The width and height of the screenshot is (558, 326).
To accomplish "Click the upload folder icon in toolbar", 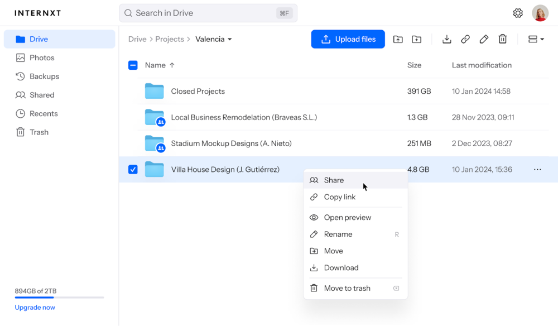I will 398,39.
